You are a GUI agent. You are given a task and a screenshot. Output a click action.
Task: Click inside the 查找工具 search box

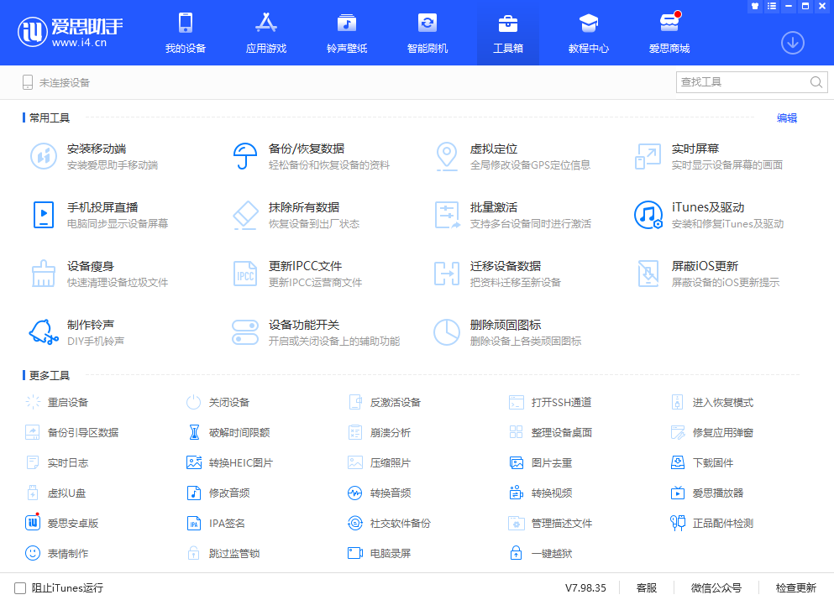click(743, 82)
